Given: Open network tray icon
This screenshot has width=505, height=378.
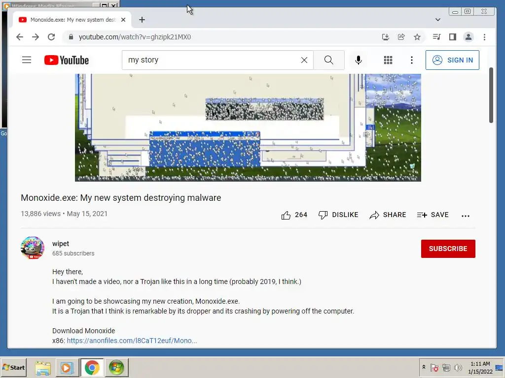Looking at the screenshot, I should coord(446,367).
